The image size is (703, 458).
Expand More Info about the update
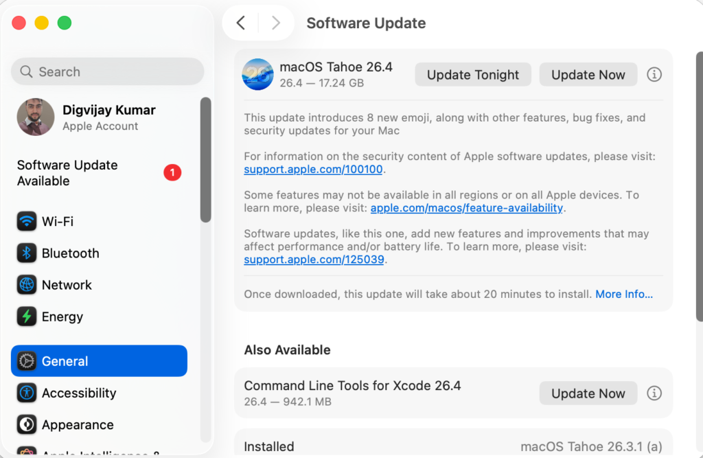pyautogui.click(x=624, y=294)
